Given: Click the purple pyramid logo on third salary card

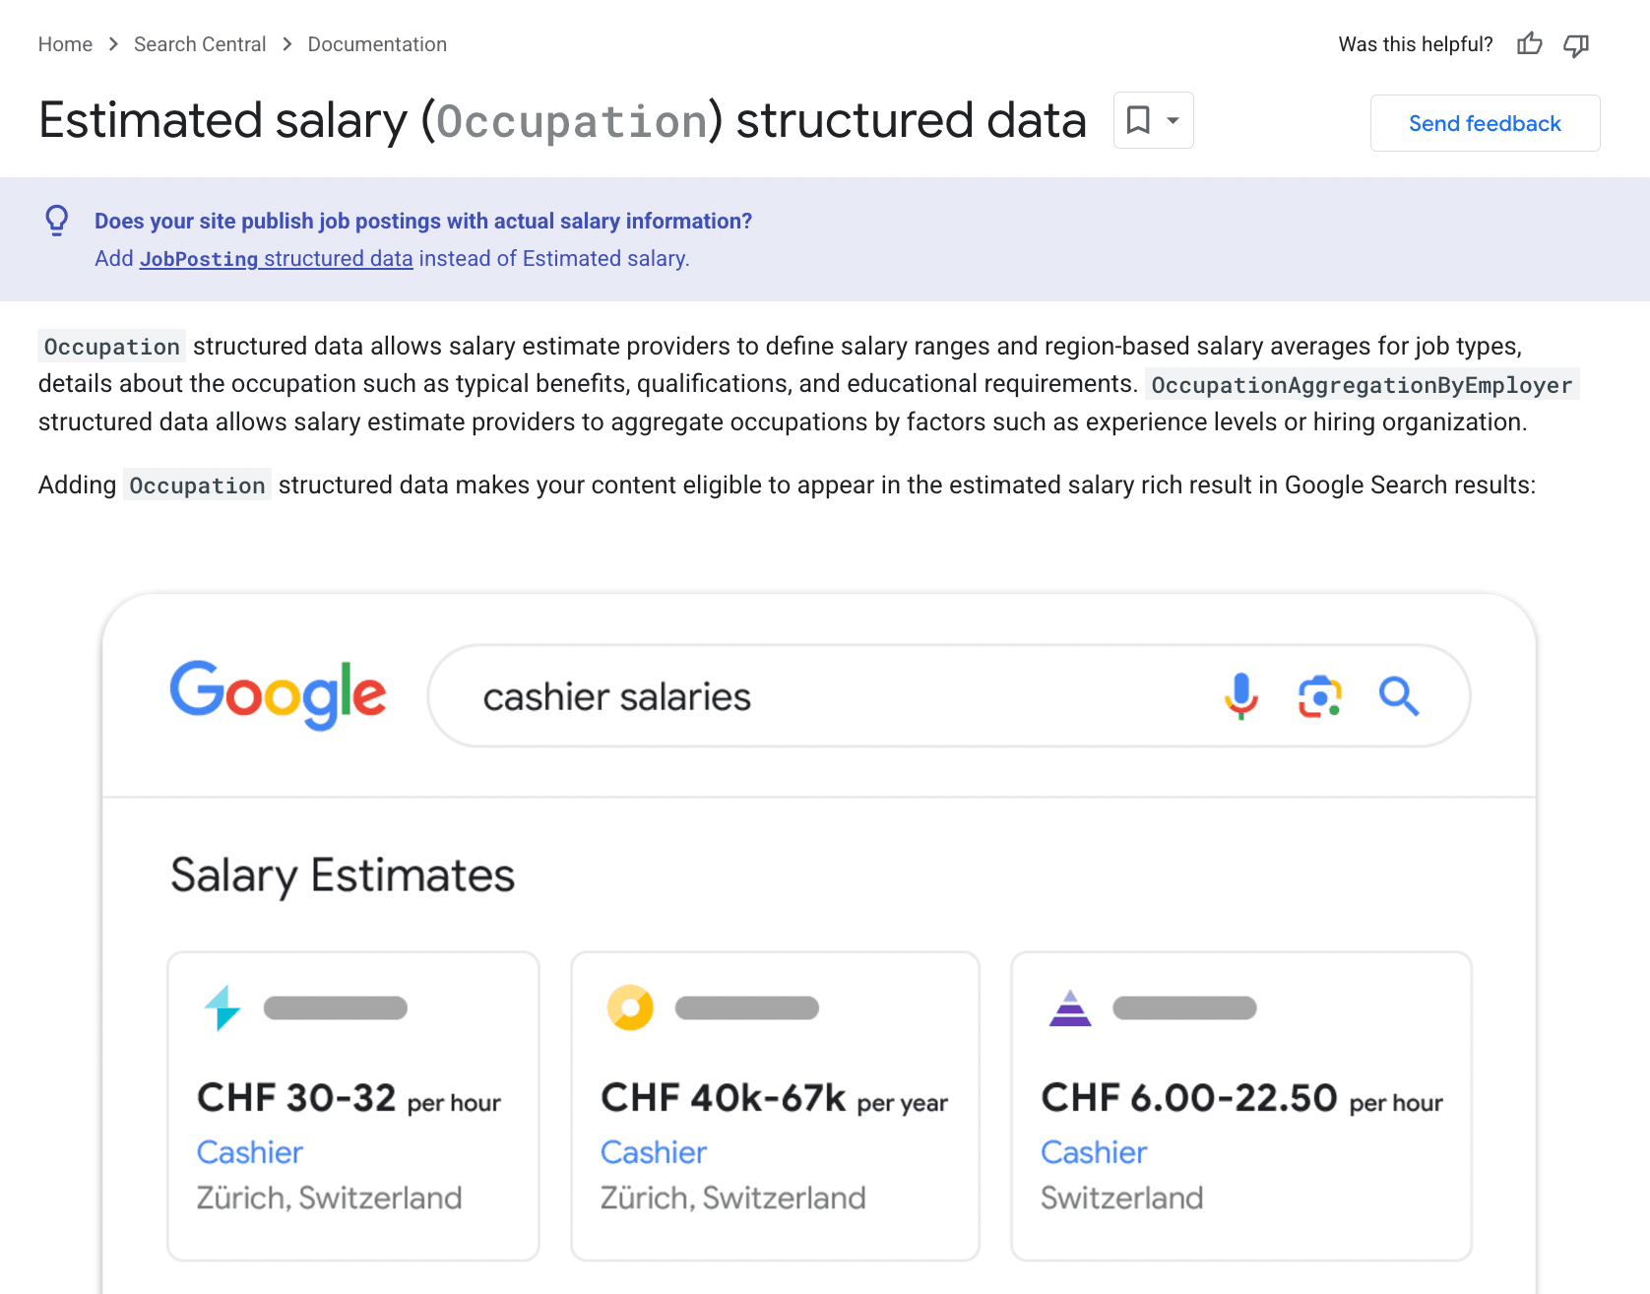Looking at the screenshot, I should [x=1070, y=1007].
